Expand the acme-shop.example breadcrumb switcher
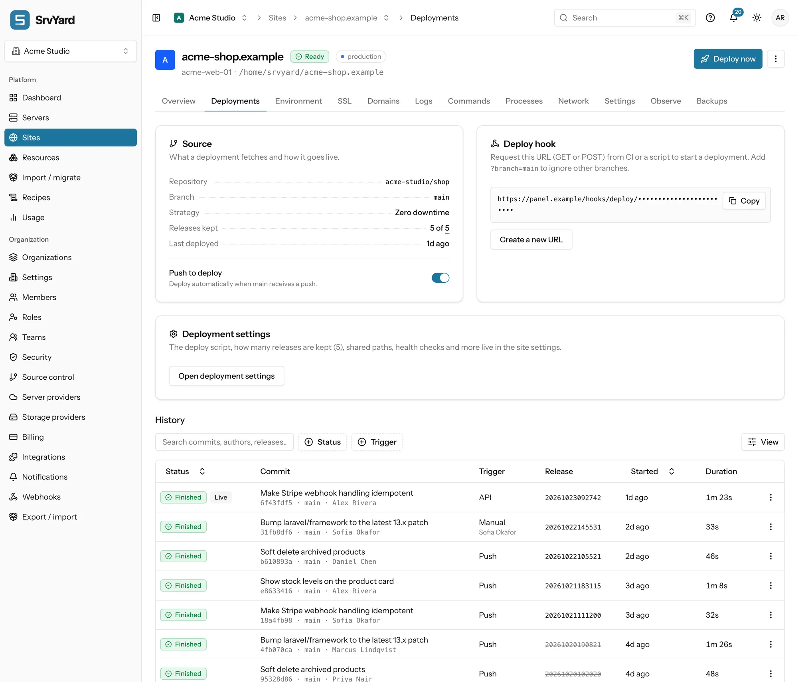This screenshot has height=682, width=798. pos(386,18)
